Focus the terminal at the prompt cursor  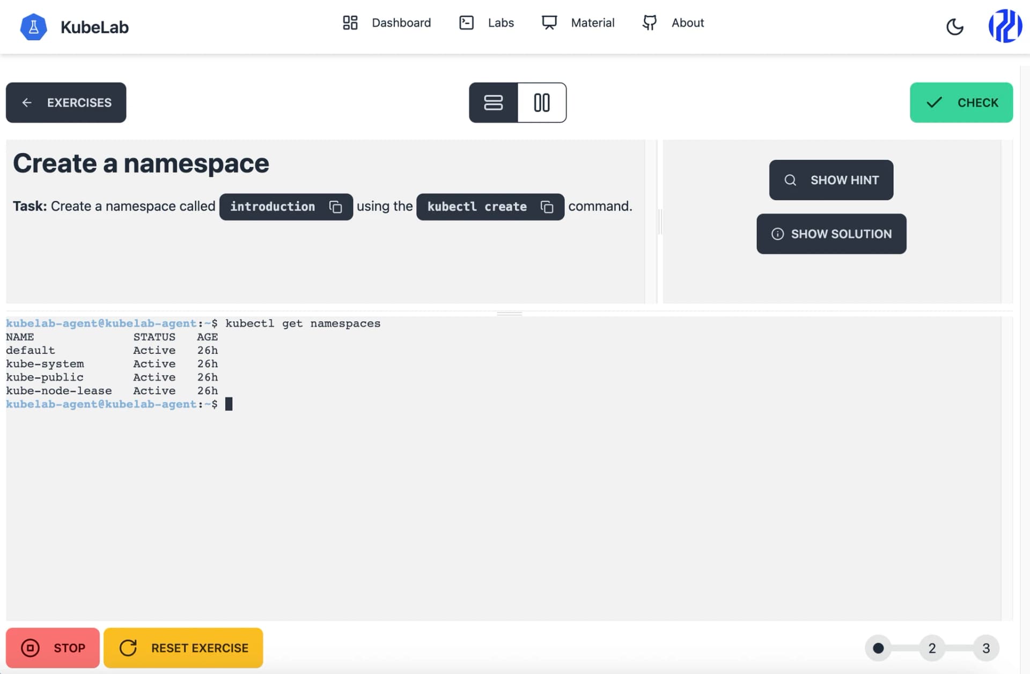pyautogui.click(x=229, y=404)
